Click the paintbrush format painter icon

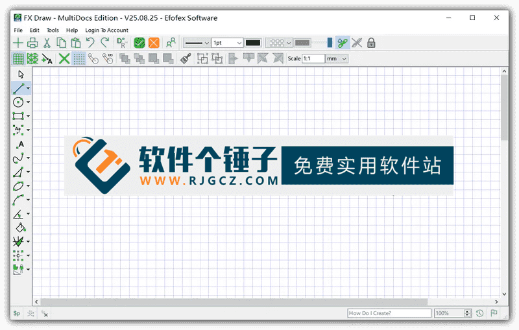[186, 59]
